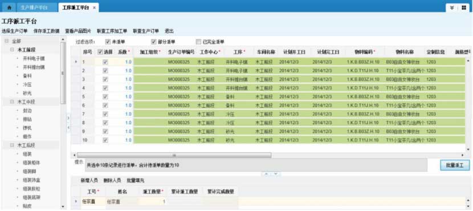
Task: Open the grid layout icon at top right
Action: tap(463, 8)
